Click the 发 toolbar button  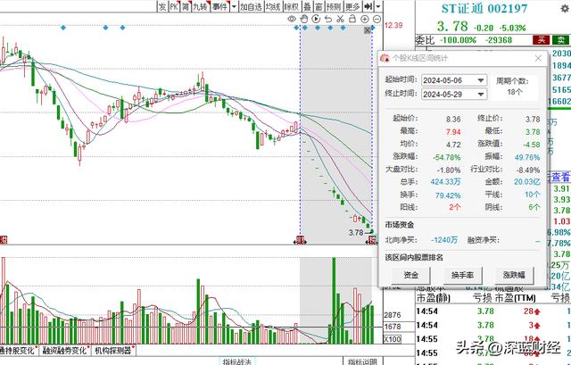click(x=162, y=6)
